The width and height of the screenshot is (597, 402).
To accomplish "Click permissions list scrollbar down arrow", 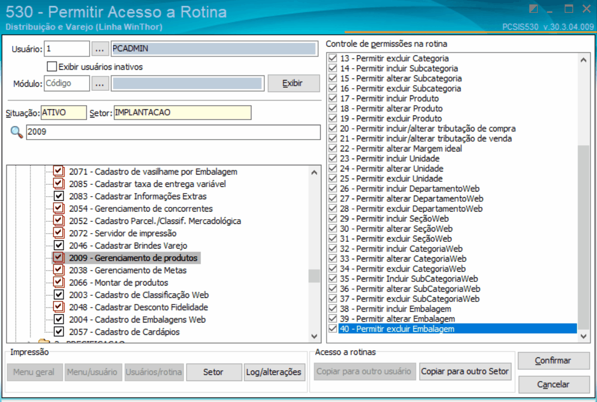I will click(583, 336).
